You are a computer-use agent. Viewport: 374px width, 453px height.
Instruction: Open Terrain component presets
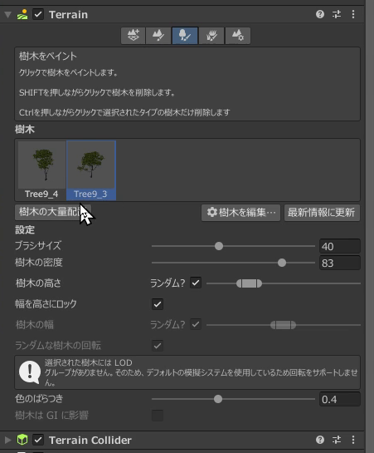(337, 14)
